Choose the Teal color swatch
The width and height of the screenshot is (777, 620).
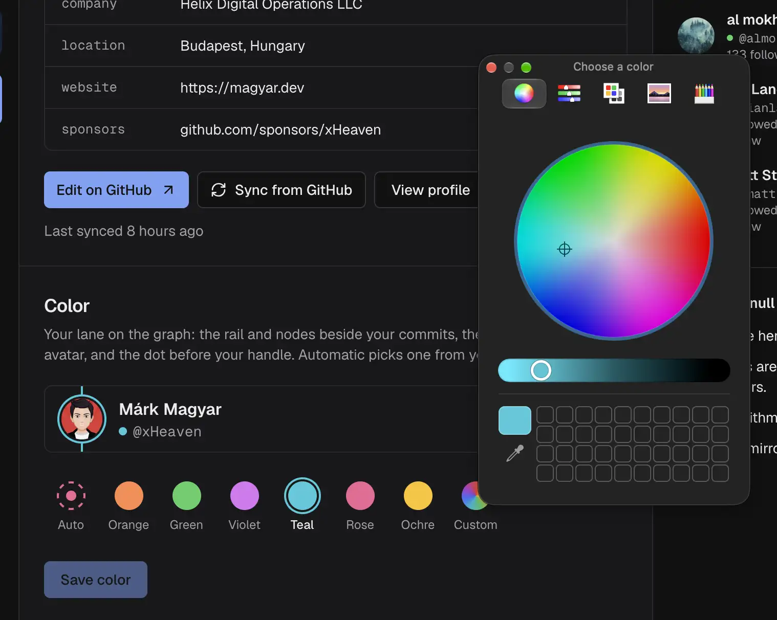click(x=303, y=496)
